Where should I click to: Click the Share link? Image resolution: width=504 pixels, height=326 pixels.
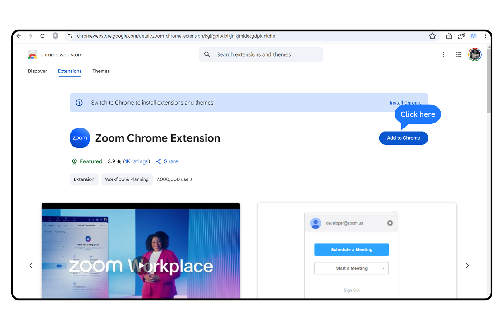pyautogui.click(x=171, y=161)
